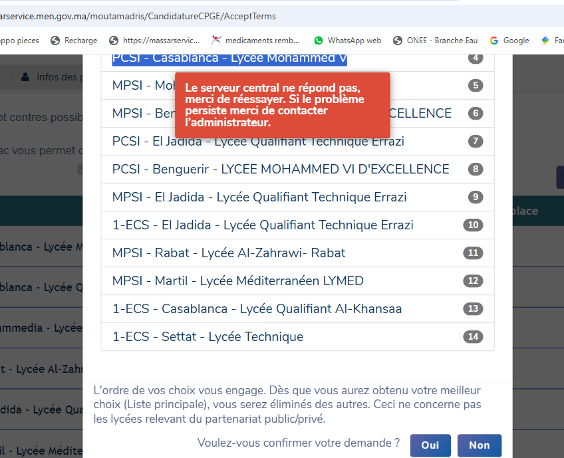Open the massarservice https bookmark
The image size is (564, 458).
coord(154,41)
